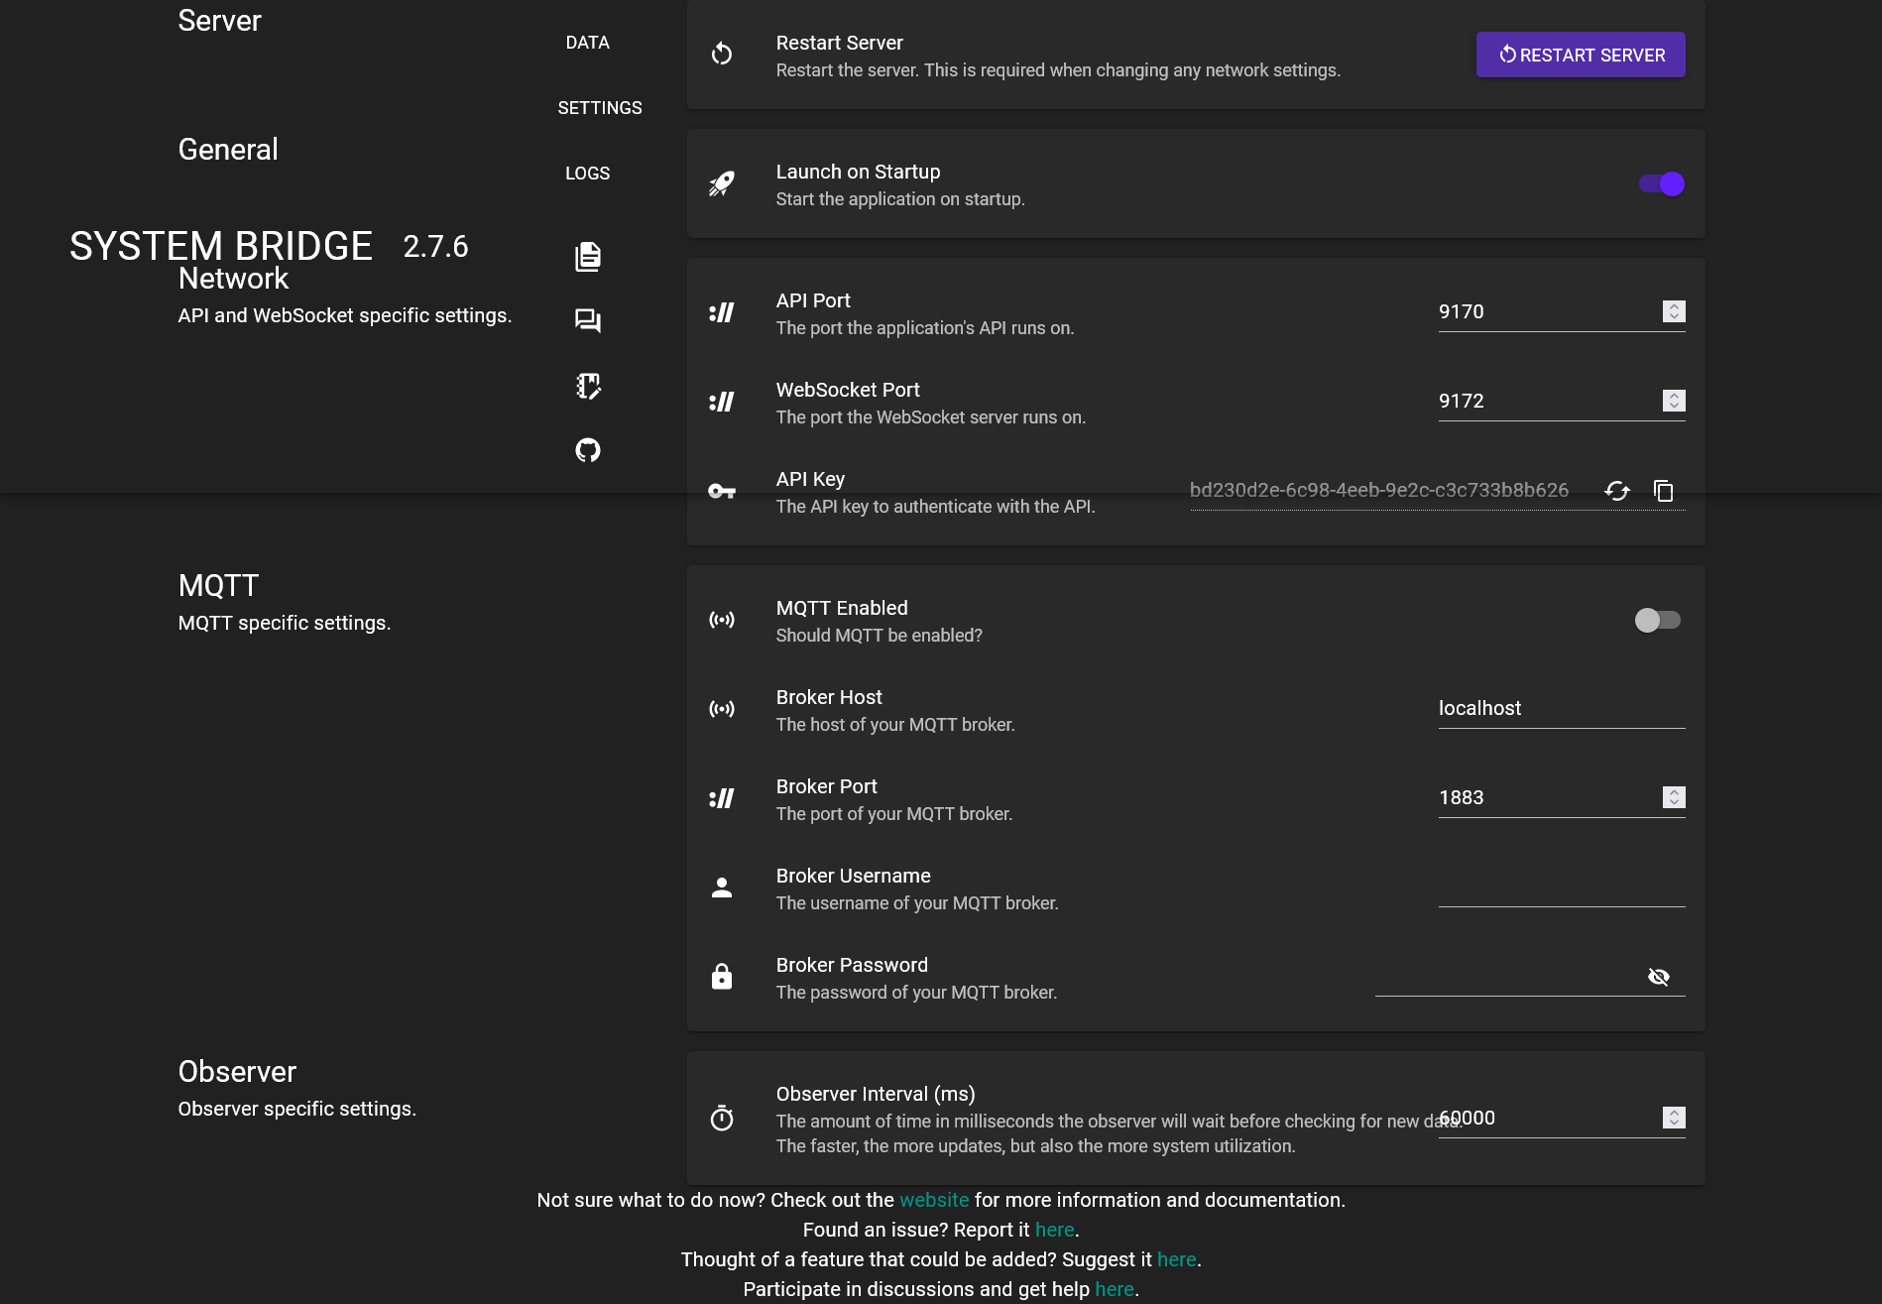
Task: Enable MQTT
Action: pyautogui.click(x=1656, y=620)
